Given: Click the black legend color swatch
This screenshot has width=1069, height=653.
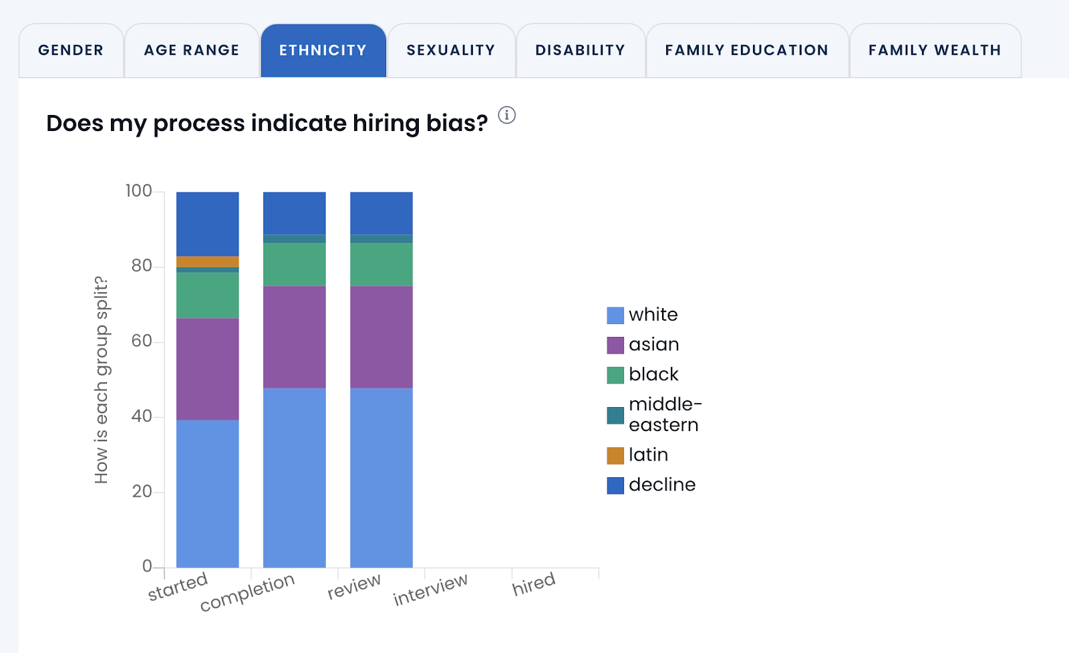Looking at the screenshot, I should 615,375.
